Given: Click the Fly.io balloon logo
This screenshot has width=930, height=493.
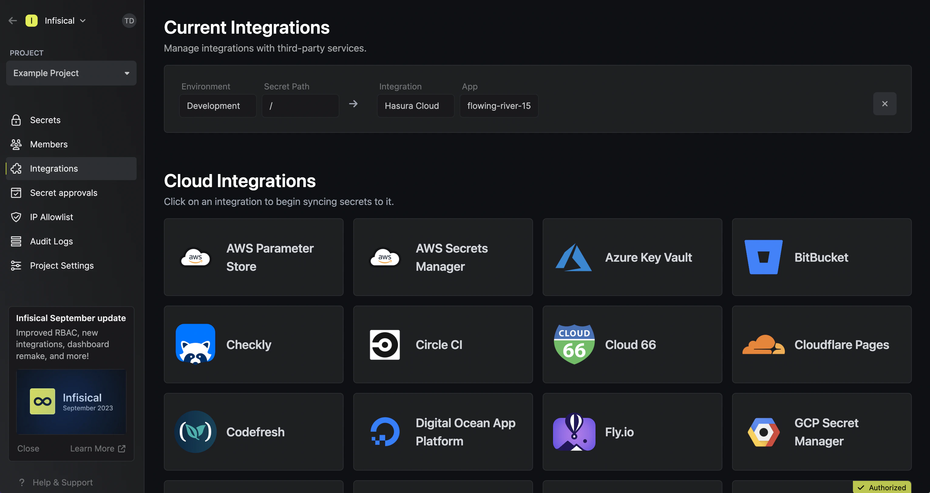Looking at the screenshot, I should coord(574,432).
